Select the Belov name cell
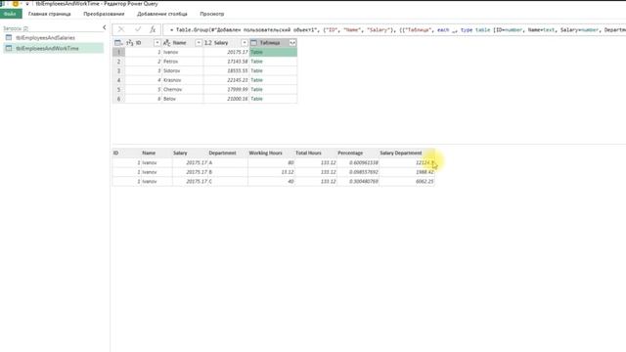Screen dimensions: 626x352 pyautogui.click(x=183, y=99)
